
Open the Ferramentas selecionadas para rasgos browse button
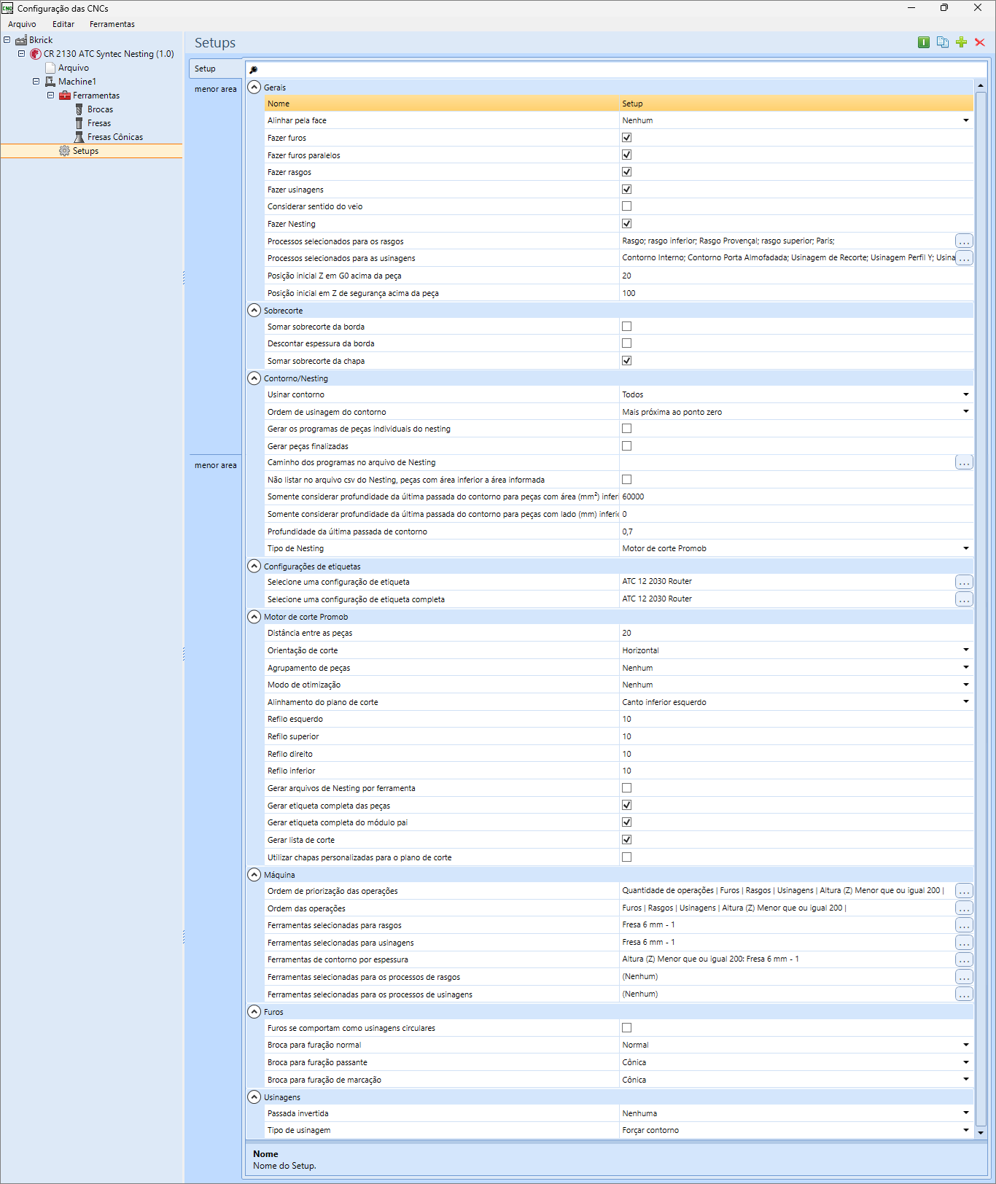tap(964, 925)
